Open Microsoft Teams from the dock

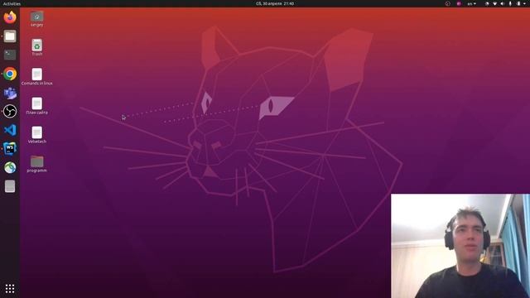[10, 93]
